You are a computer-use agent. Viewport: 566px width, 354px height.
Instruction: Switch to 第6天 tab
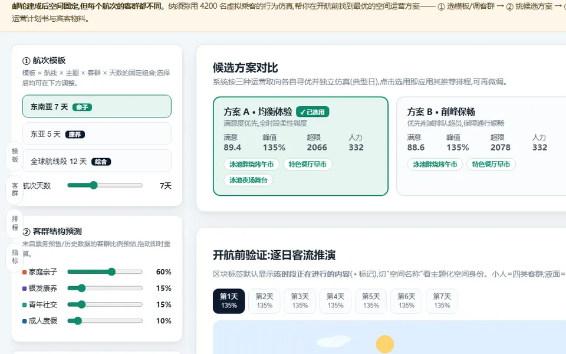[406, 301]
